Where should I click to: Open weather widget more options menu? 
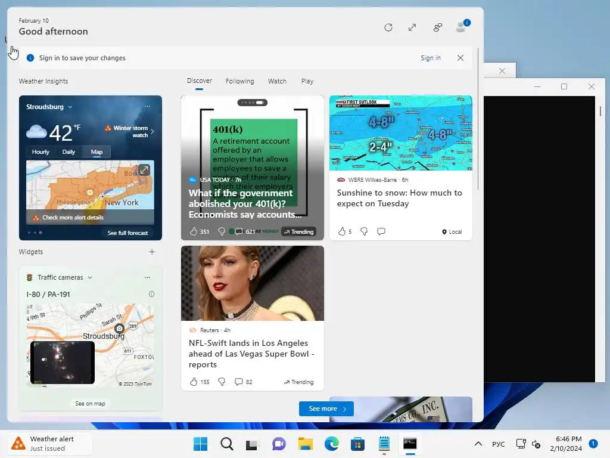(147, 106)
